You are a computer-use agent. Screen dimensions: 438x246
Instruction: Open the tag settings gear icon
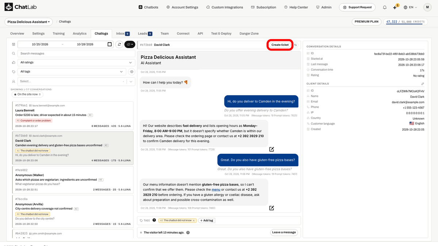[x=132, y=72]
